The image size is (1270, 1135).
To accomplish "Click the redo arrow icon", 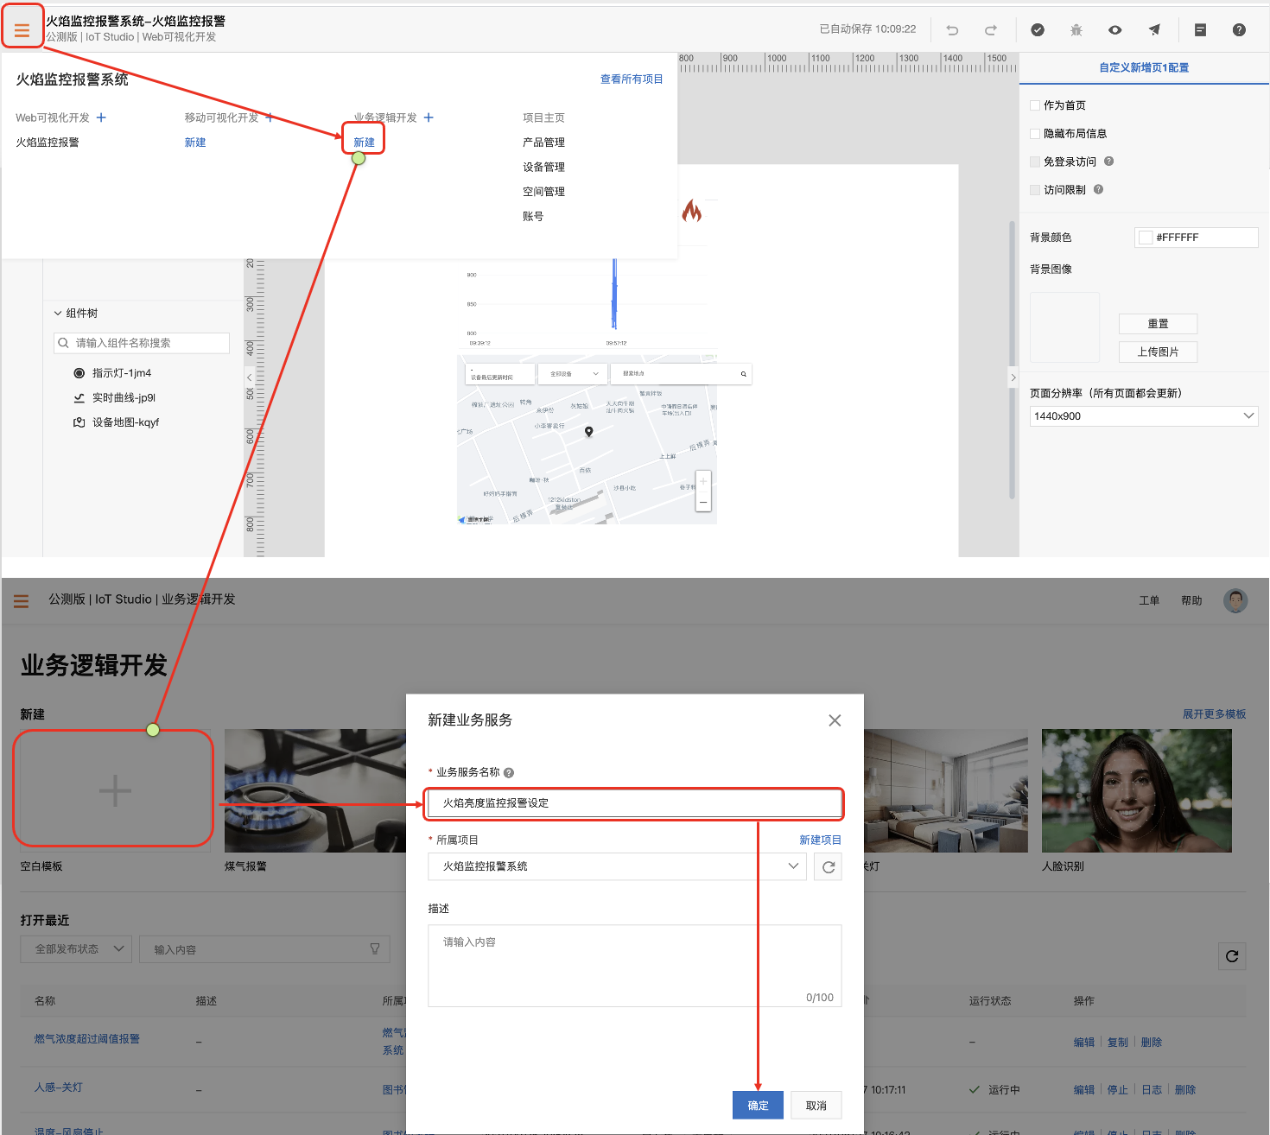I will point(991,30).
